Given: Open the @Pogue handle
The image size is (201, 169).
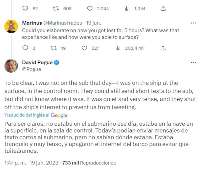Looking at the screenshot, I should pyautogui.click(x=31, y=69).
